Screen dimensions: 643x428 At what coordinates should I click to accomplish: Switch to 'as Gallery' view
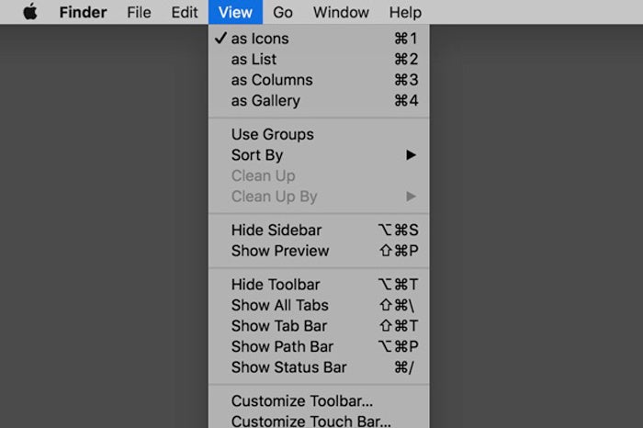(x=319, y=100)
